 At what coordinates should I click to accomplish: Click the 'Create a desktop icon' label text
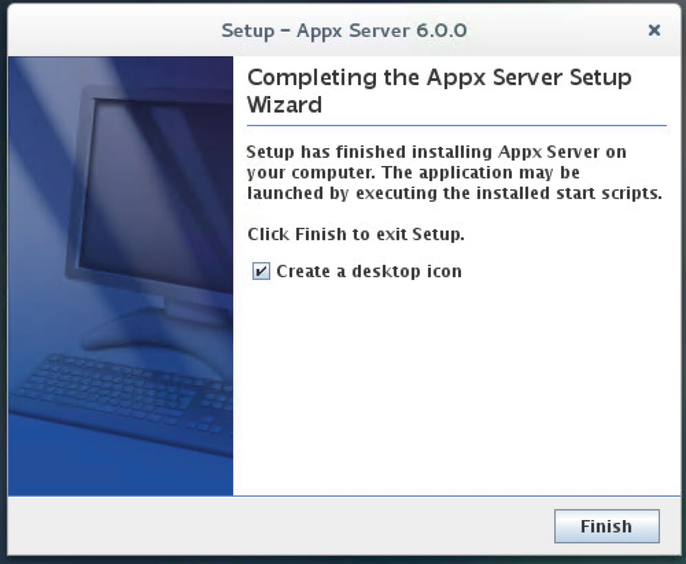369,272
